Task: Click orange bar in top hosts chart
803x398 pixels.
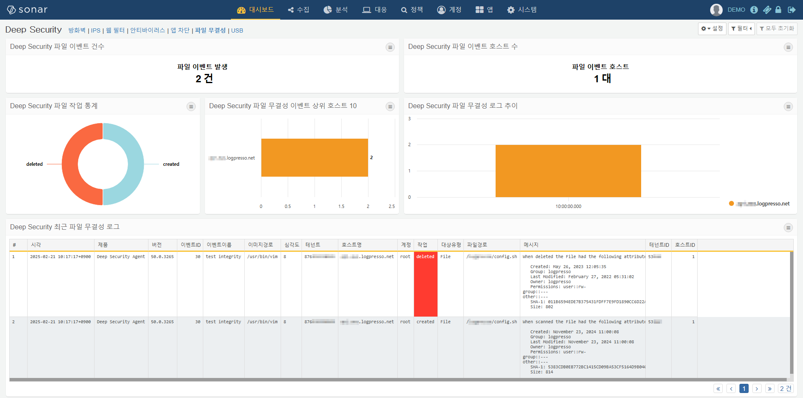Action: (315, 157)
